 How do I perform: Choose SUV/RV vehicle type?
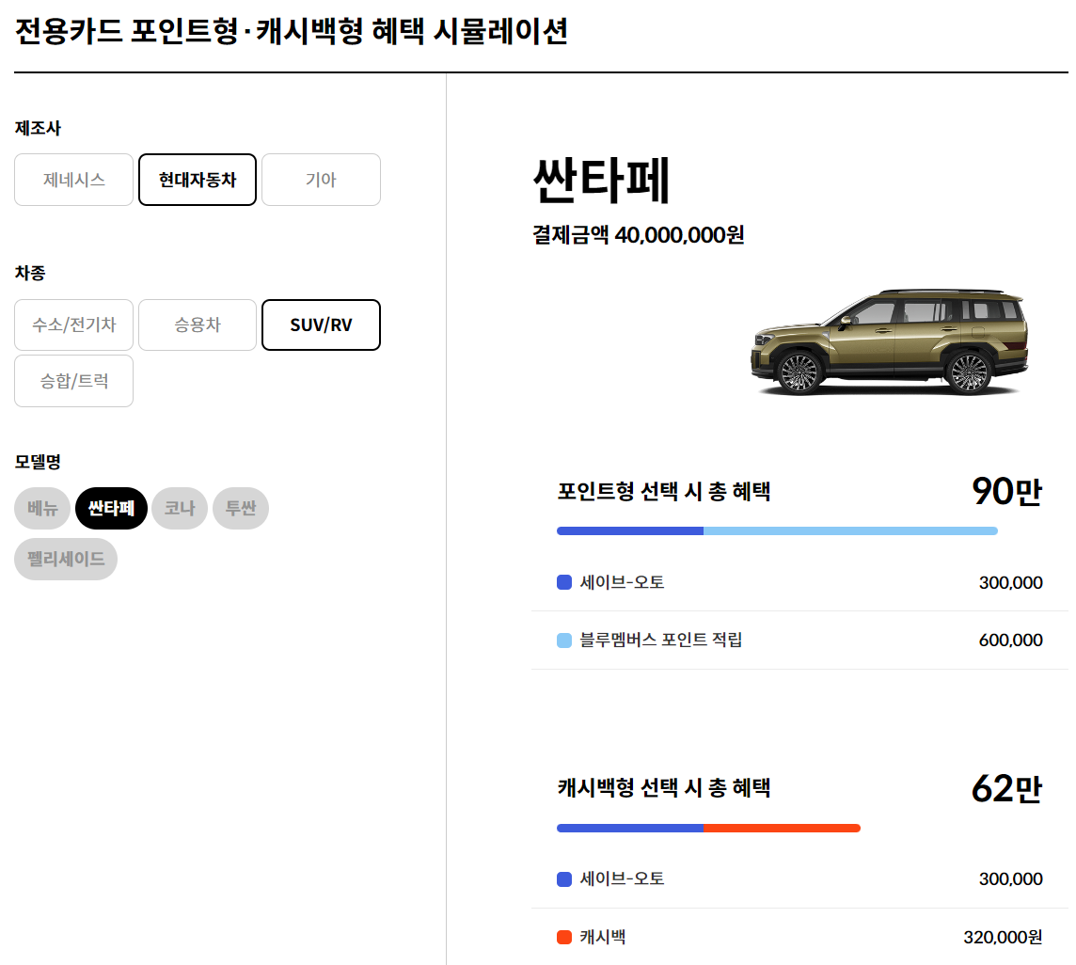click(x=321, y=324)
